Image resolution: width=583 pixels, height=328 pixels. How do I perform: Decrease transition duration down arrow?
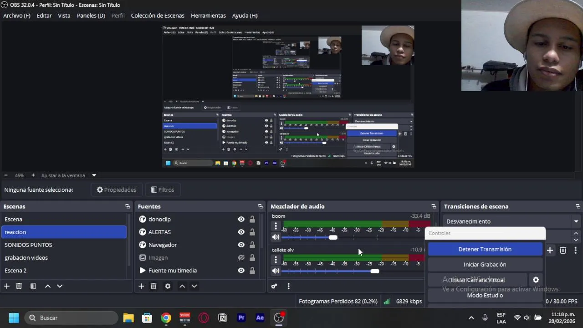[576, 240]
